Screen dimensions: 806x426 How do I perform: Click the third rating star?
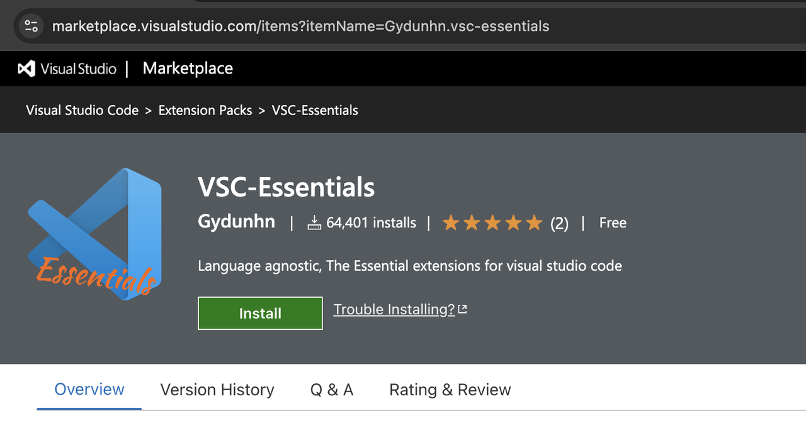tap(492, 222)
